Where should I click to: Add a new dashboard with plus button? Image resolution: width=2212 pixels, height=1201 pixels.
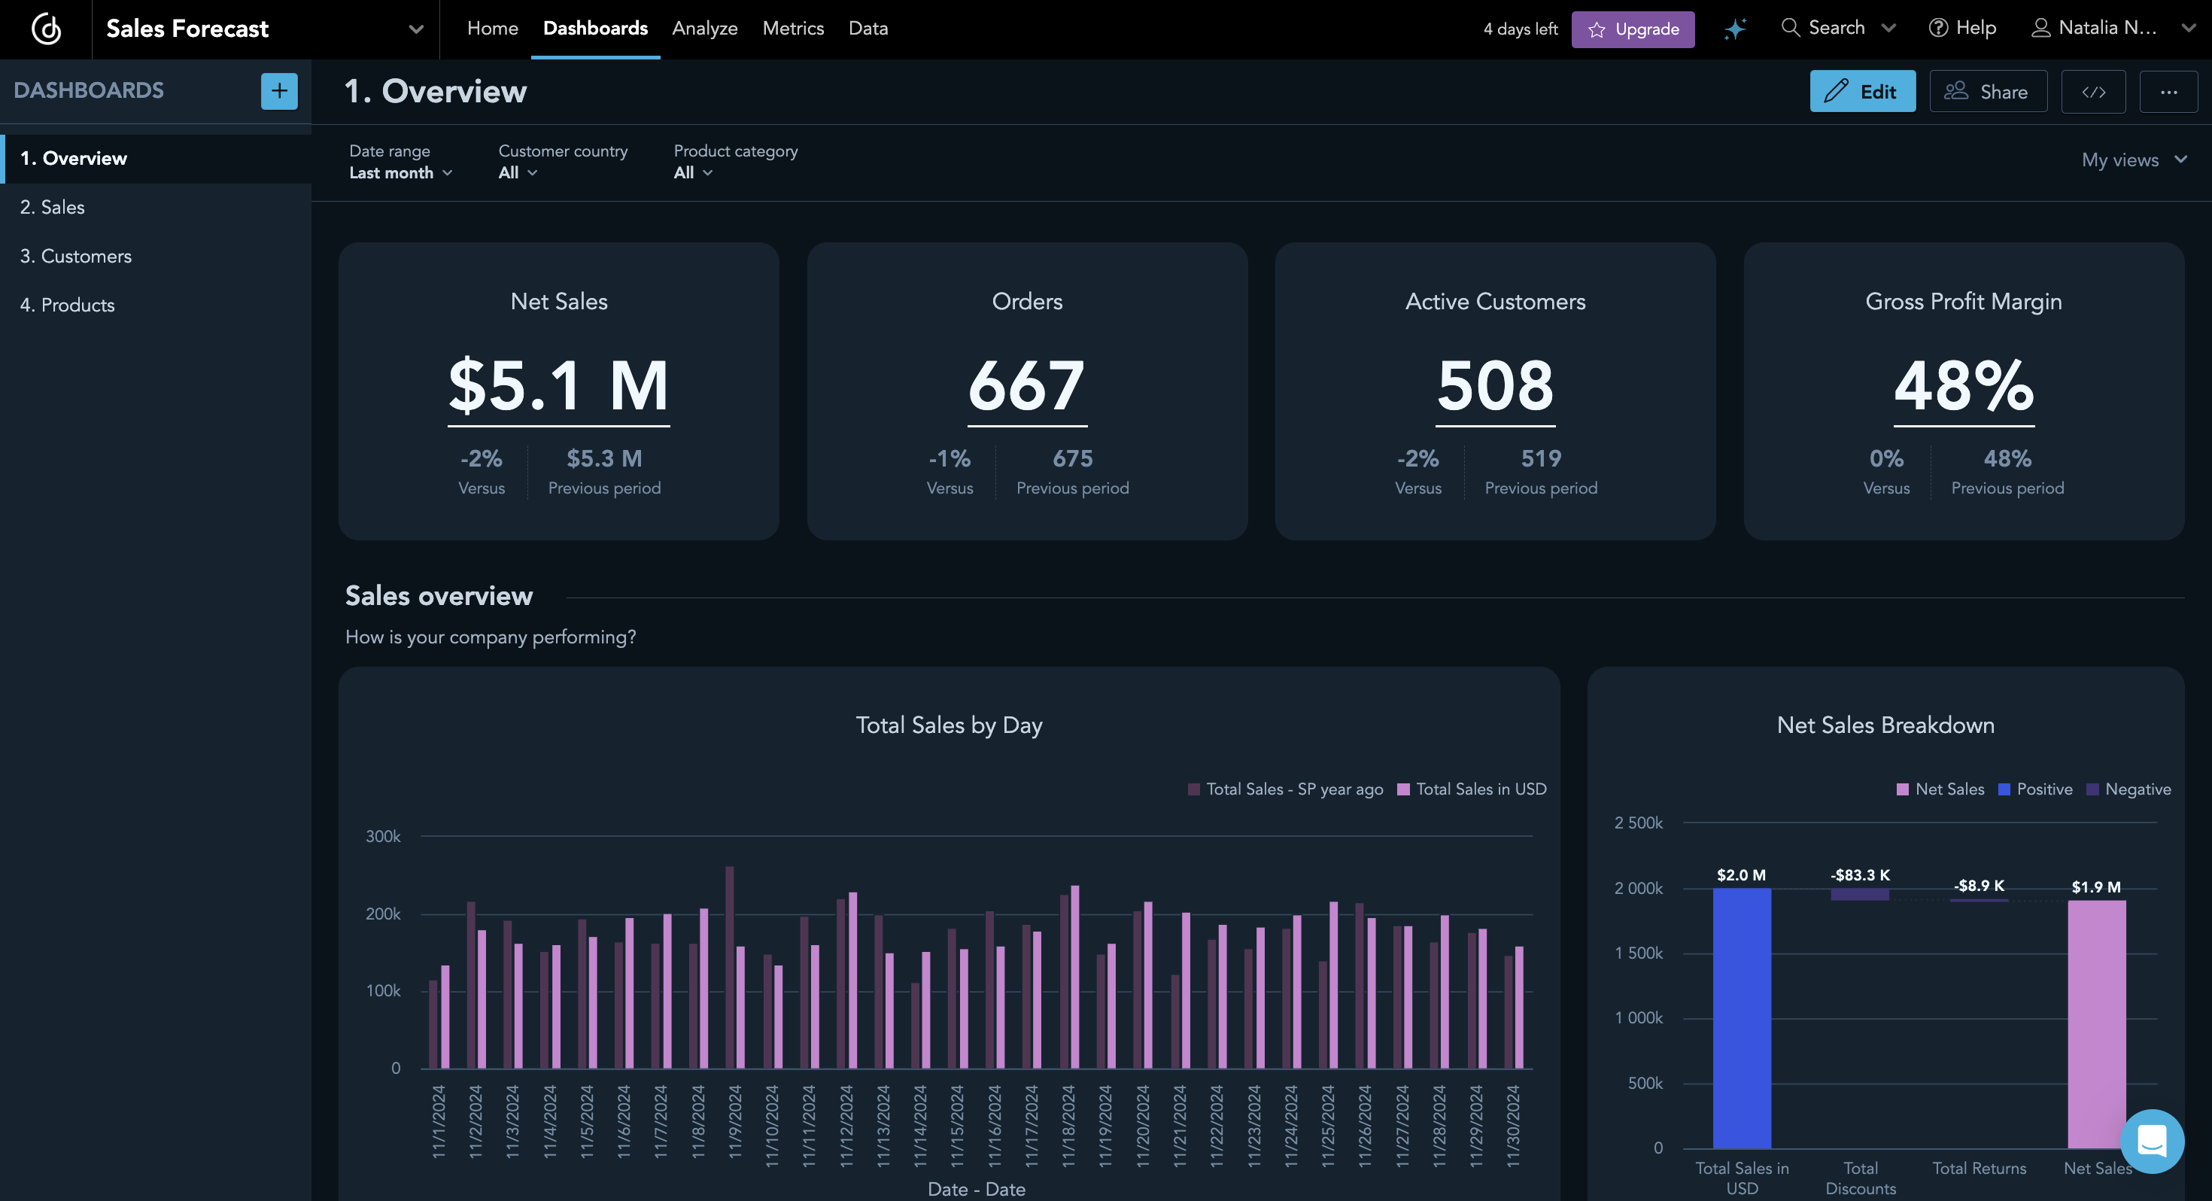tap(279, 91)
